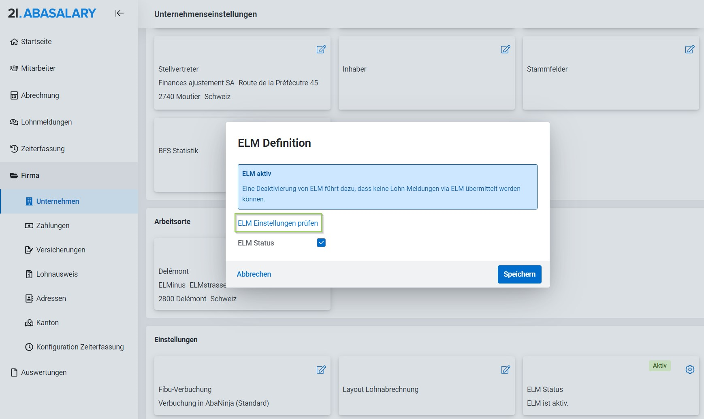704x419 pixels.
Task: Open the Versicherungen submenu item
Action: [60, 250]
